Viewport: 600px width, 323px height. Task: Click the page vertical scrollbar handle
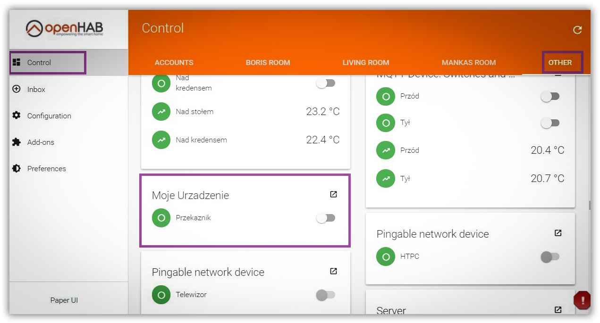click(589, 206)
